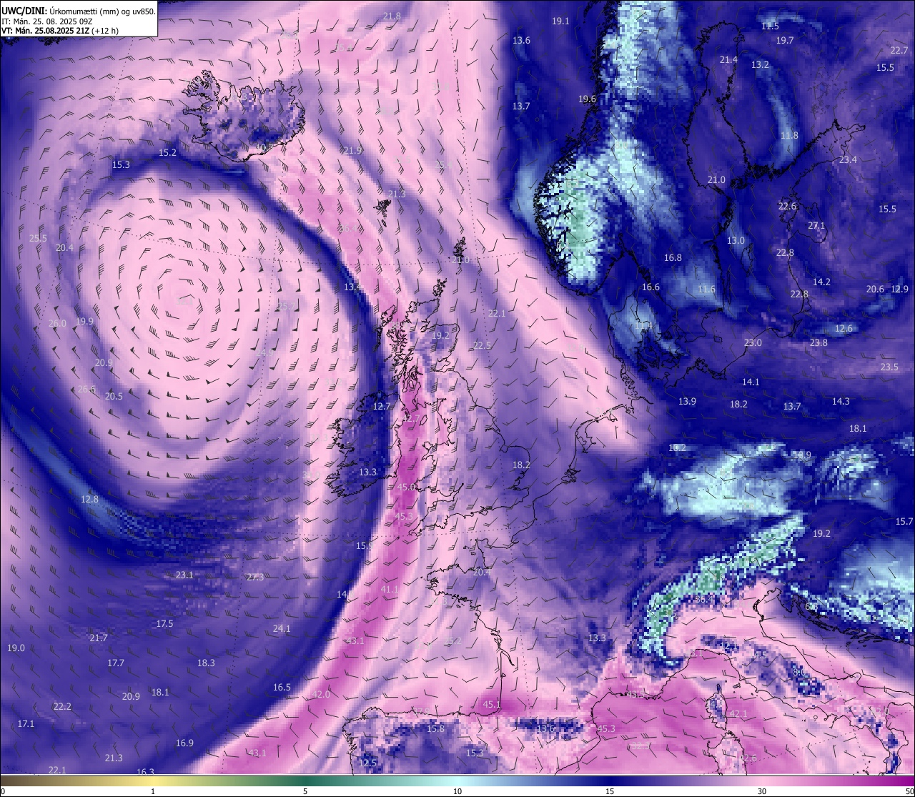
Task: Click the map value 22.6
Action: 787,207
